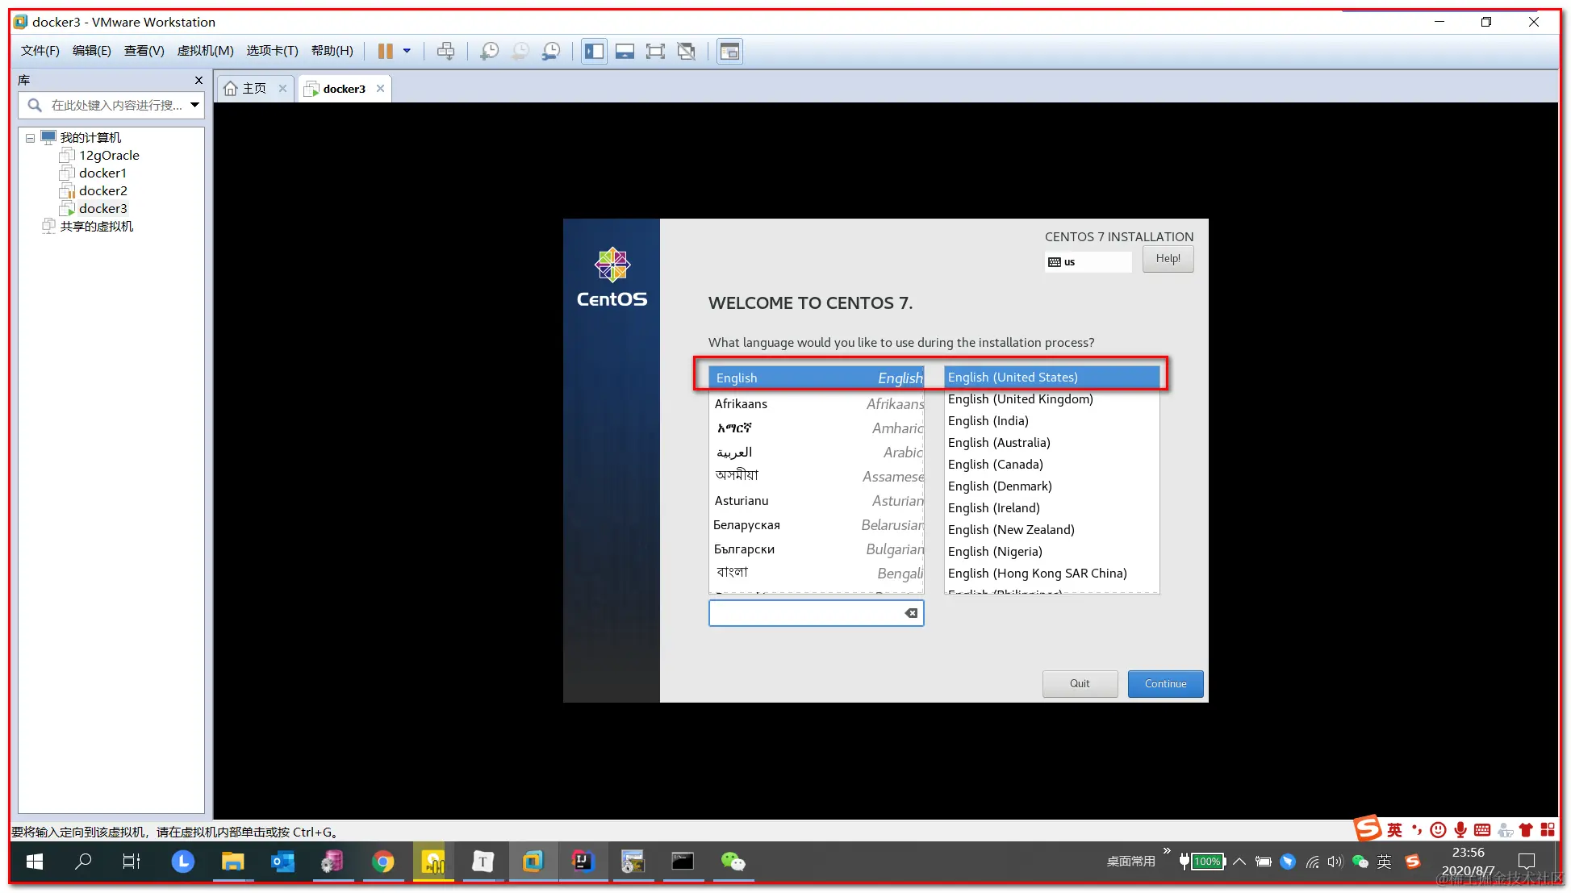
Task: Switch to the 主页 tab
Action: click(x=253, y=89)
